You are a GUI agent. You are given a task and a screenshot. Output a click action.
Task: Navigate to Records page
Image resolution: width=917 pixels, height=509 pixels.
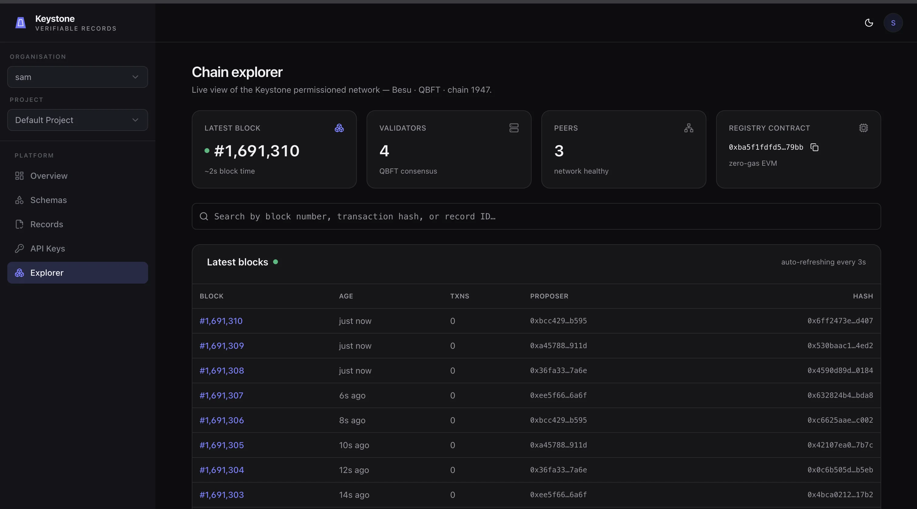coord(78,224)
